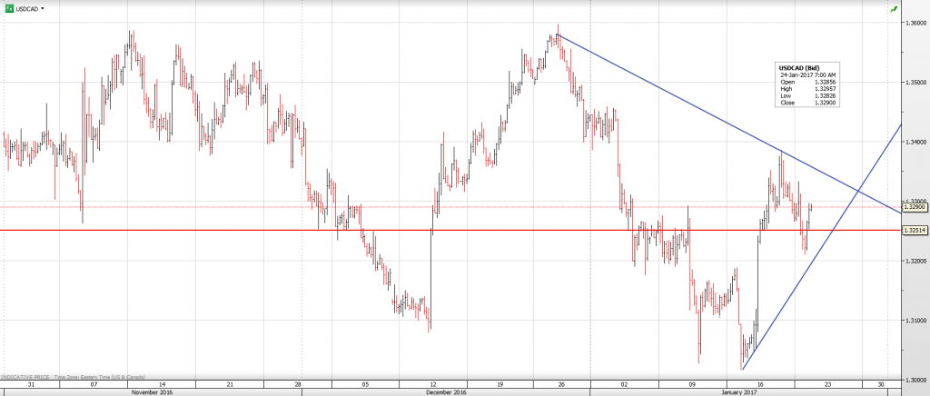Select the 1.32900 current price tag
Screen dimensions: 930x396
coord(915,207)
